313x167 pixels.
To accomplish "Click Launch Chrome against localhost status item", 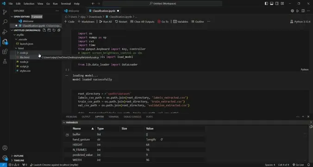I will point(54,165).
